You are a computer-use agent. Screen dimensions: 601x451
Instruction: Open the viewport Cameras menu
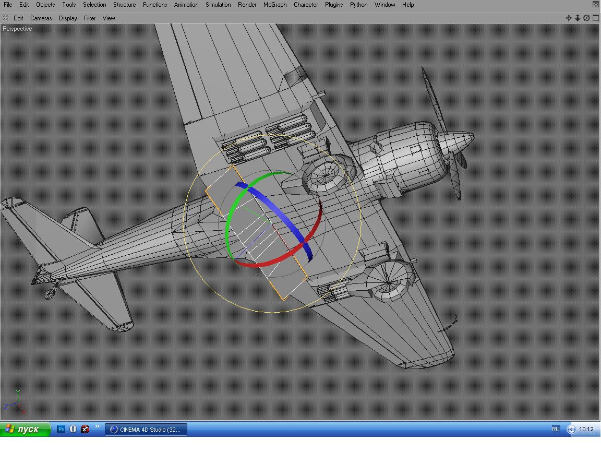coord(41,18)
